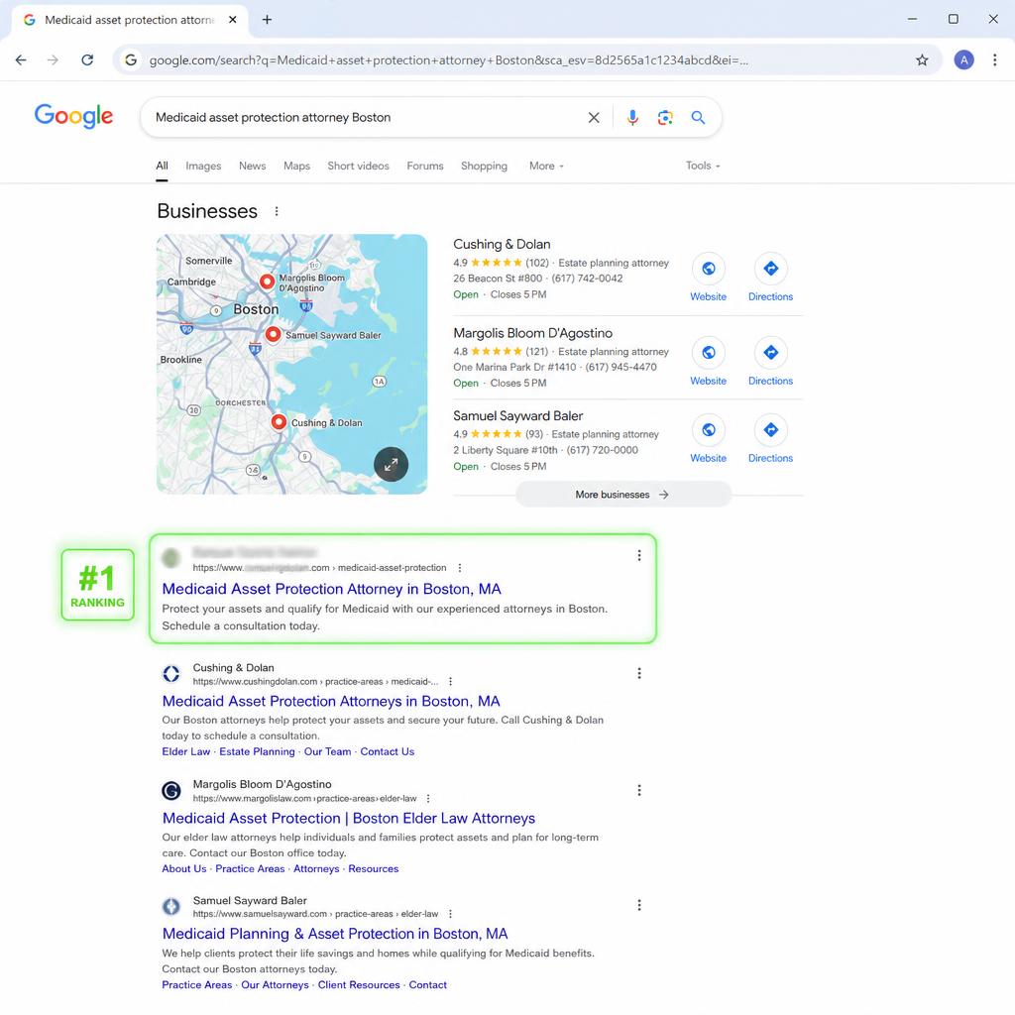Screen dimensions: 1015x1015
Task: Open Margolis Practice Areas sitelink
Action: point(250,868)
